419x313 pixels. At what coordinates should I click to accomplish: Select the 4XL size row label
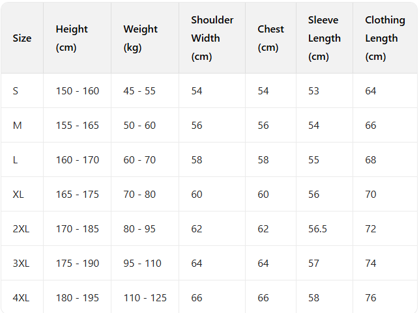click(x=21, y=298)
